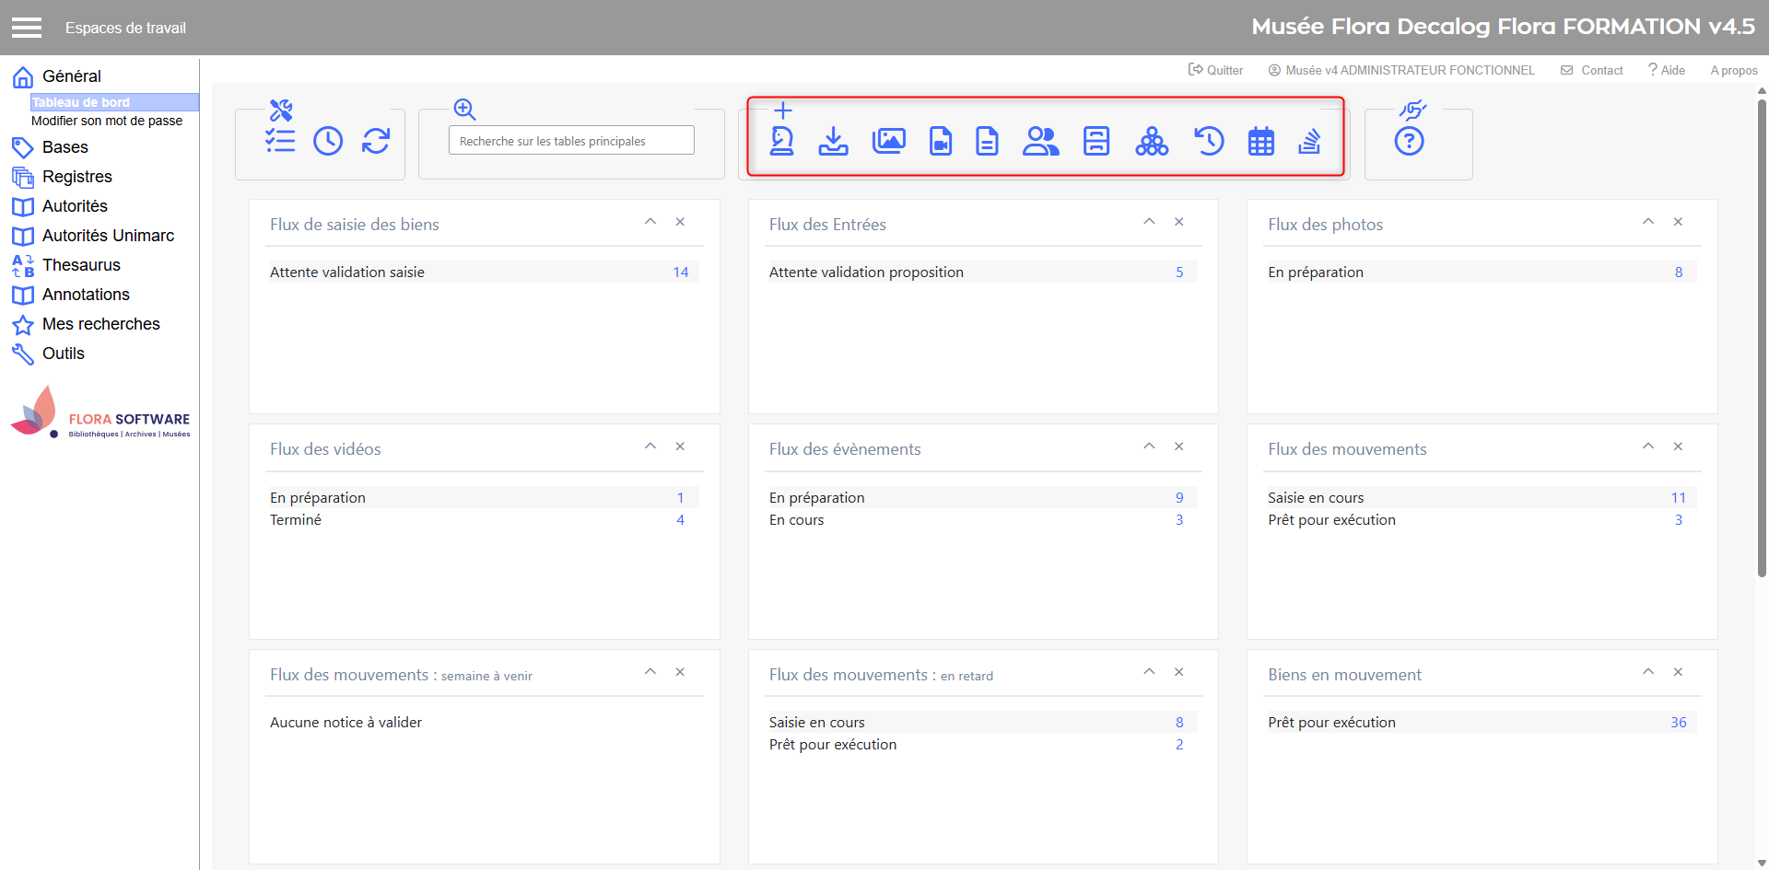Click Modifier son mot de passe
This screenshot has height=870, width=1769.
tap(107, 121)
